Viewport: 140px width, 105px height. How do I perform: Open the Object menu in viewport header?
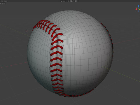click(6, 1)
